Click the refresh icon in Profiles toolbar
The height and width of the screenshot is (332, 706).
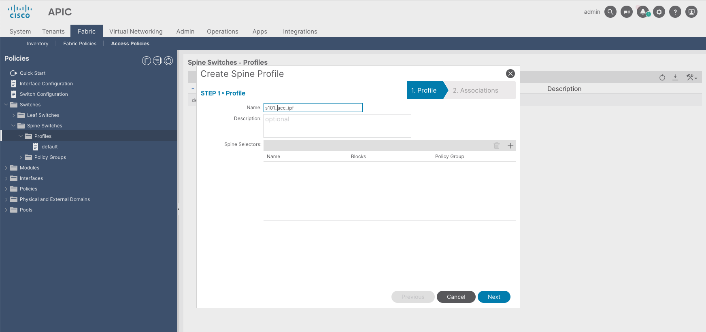pyautogui.click(x=662, y=77)
